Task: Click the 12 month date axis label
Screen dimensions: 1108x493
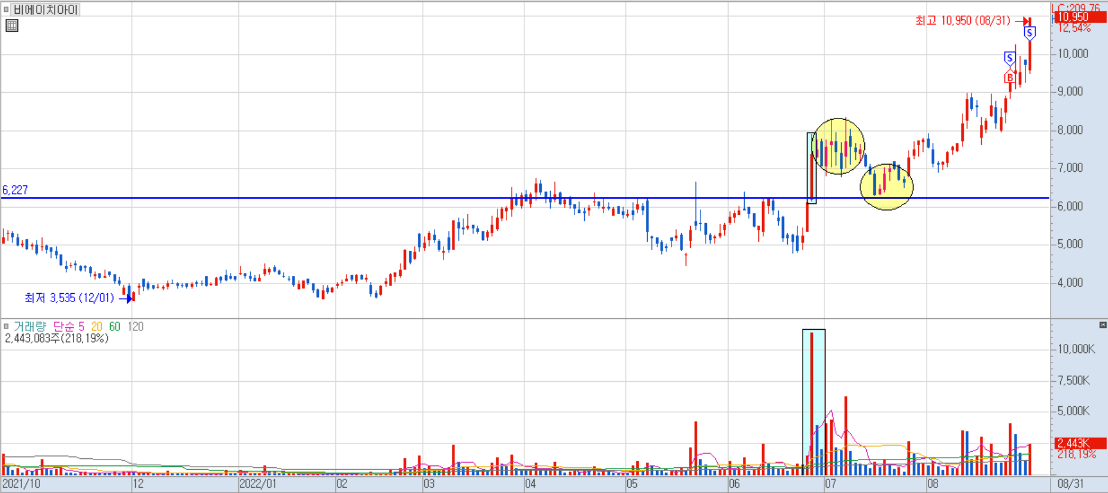Action: [x=138, y=484]
